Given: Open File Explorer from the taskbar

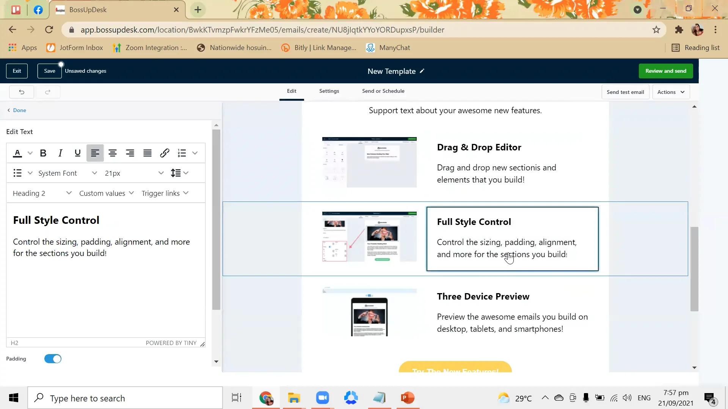Looking at the screenshot, I should pos(294,398).
